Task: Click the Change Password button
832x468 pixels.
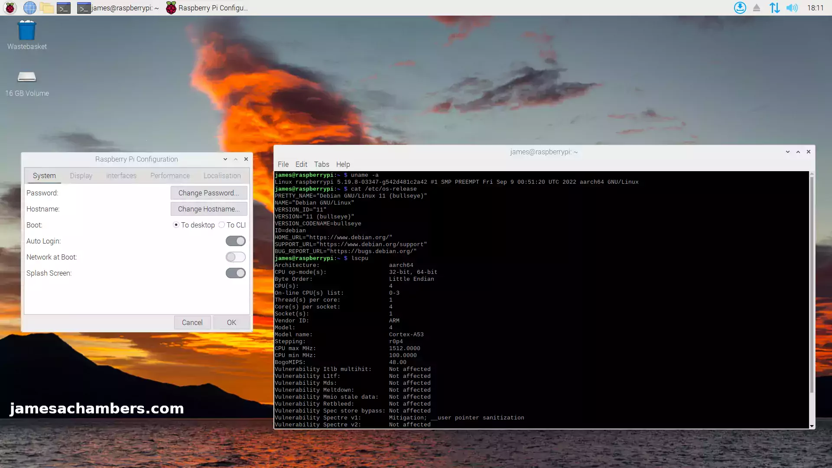Action: (x=209, y=193)
